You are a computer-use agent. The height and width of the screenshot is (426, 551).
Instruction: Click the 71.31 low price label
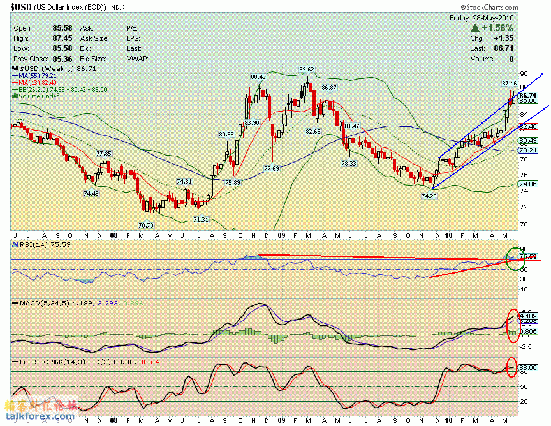[201, 219]
